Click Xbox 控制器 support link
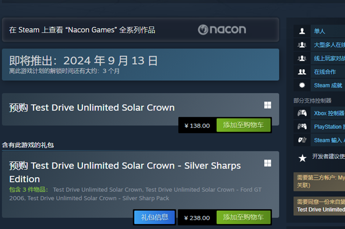 (x=329, y=113)
